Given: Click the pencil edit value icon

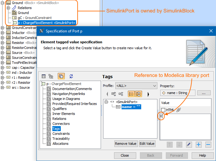Looking at the screenshot, I should tap(189, 144).
